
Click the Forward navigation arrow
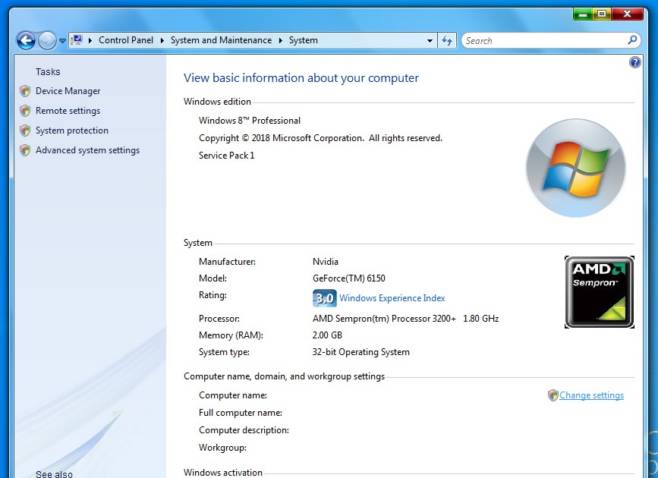[47, 41]
